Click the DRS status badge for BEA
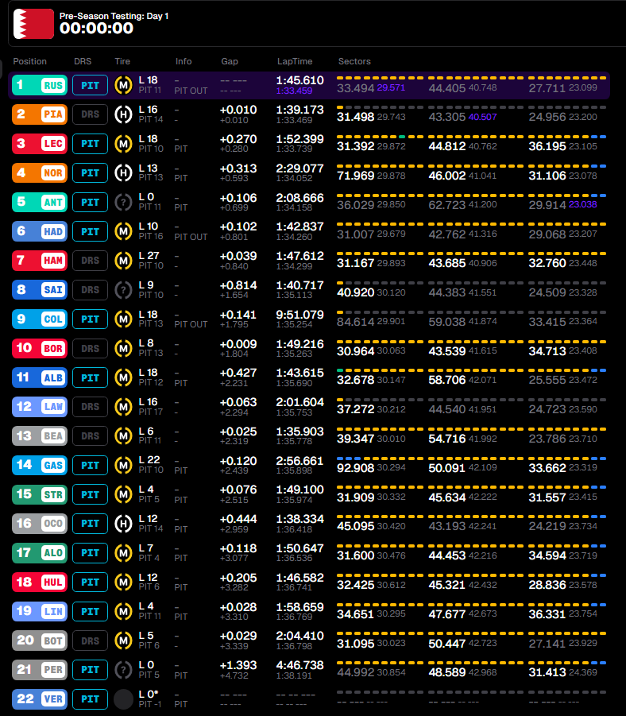Image resolution: width=626 pixels, height=716 pixels. click(91, 435)
